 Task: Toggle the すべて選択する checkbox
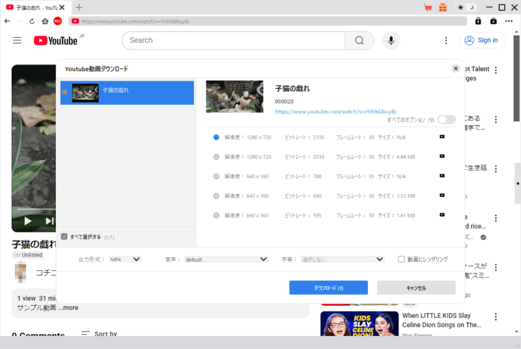tap(64, 236)
